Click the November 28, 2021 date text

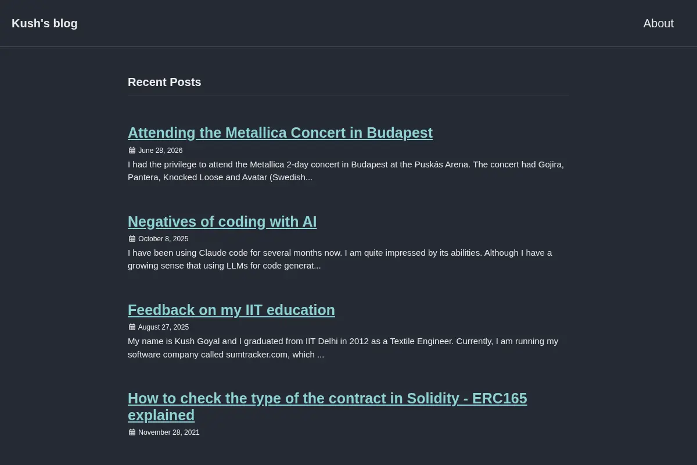(168, 432)
